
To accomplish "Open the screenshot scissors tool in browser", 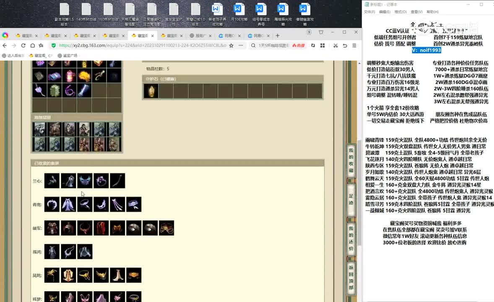I will 335,45.
